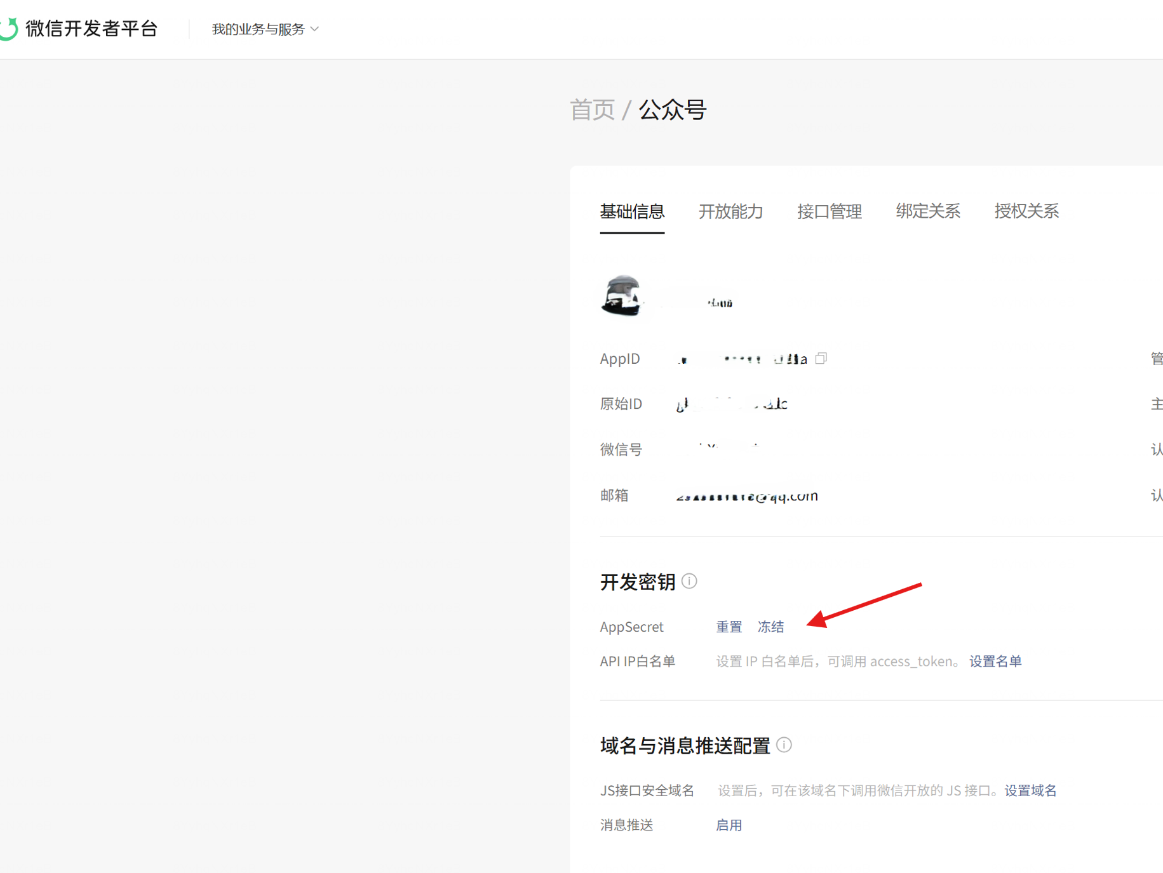
Task: Click the AppSecret label
Action: click(632, 627)
